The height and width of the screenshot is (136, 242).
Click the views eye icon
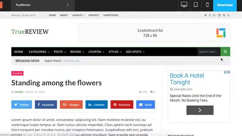140,92
